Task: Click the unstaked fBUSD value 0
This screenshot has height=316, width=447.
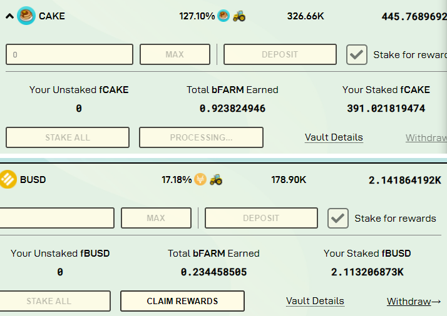Action: pyautogui.click(x=60, y=272)
